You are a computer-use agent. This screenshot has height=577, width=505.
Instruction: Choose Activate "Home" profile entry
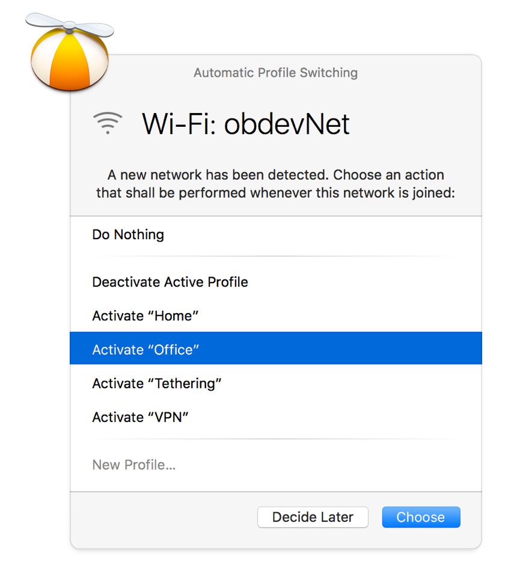276,316
